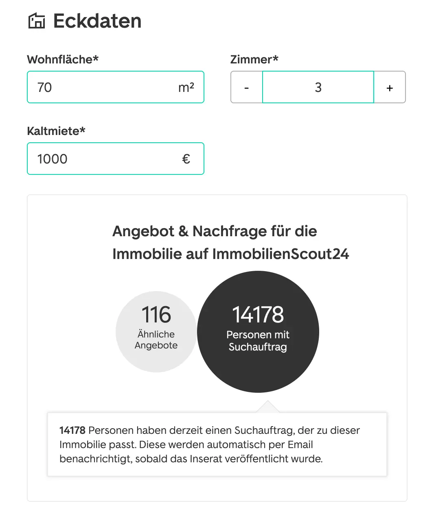434x518 pixels.
Task: Select the light gray Ähnliche Angebote circle
Action: (x=156, y=358)
